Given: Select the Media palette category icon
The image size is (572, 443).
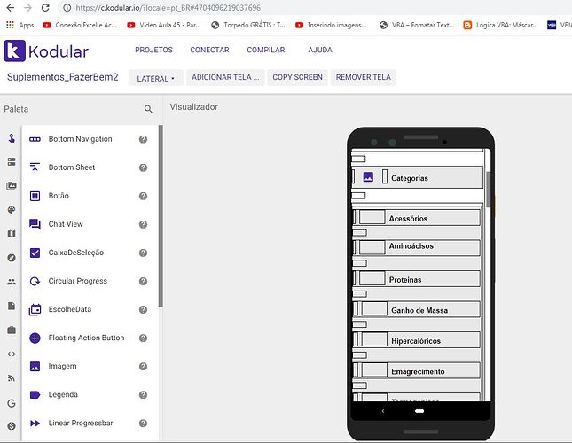Looking at the screenshot, I should pyautogui.click(x=12, y=185).
